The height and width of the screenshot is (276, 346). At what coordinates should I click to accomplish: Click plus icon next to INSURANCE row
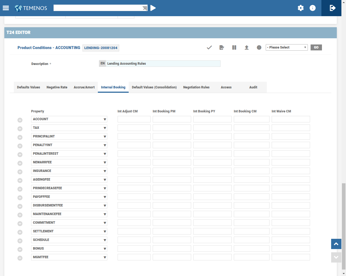tap(20, 172)
